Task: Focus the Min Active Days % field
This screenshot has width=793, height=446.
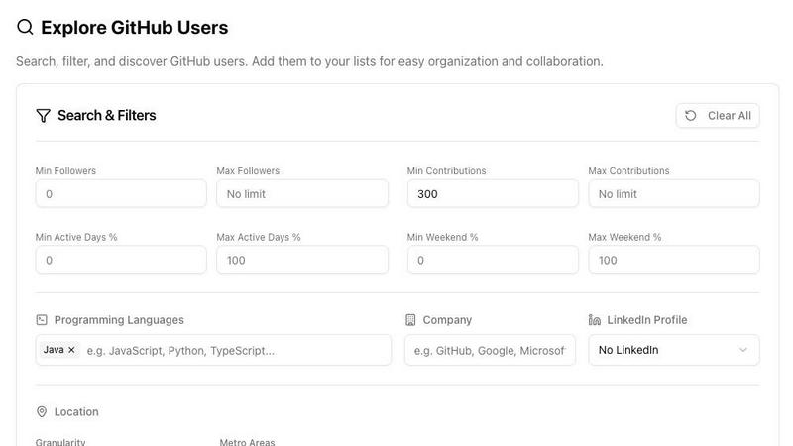Action: coord(121,260)
